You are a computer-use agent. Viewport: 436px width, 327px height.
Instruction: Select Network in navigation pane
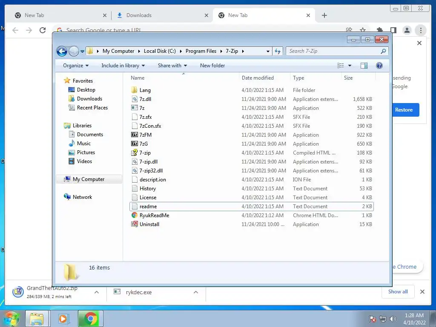(x=82, y=197)
